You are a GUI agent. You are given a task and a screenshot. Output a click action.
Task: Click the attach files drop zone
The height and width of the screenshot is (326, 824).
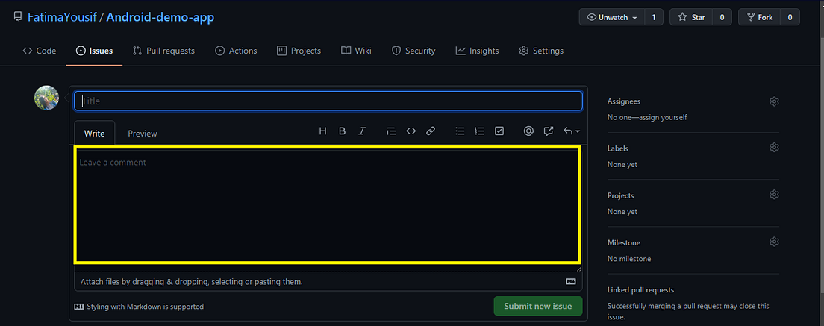point(328,282)
